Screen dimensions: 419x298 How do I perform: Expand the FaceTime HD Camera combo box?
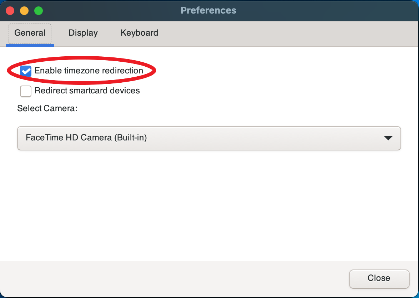coord(209,138)
